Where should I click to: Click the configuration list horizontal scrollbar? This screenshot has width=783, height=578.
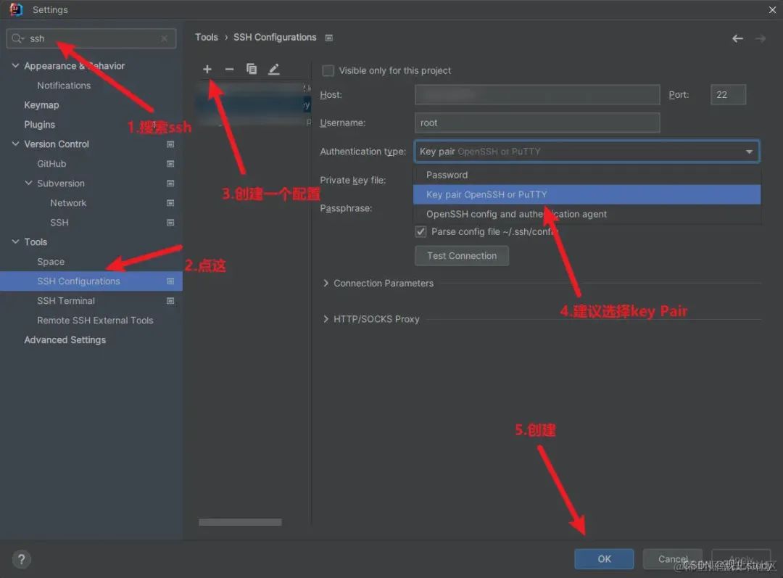click(240, 522)
